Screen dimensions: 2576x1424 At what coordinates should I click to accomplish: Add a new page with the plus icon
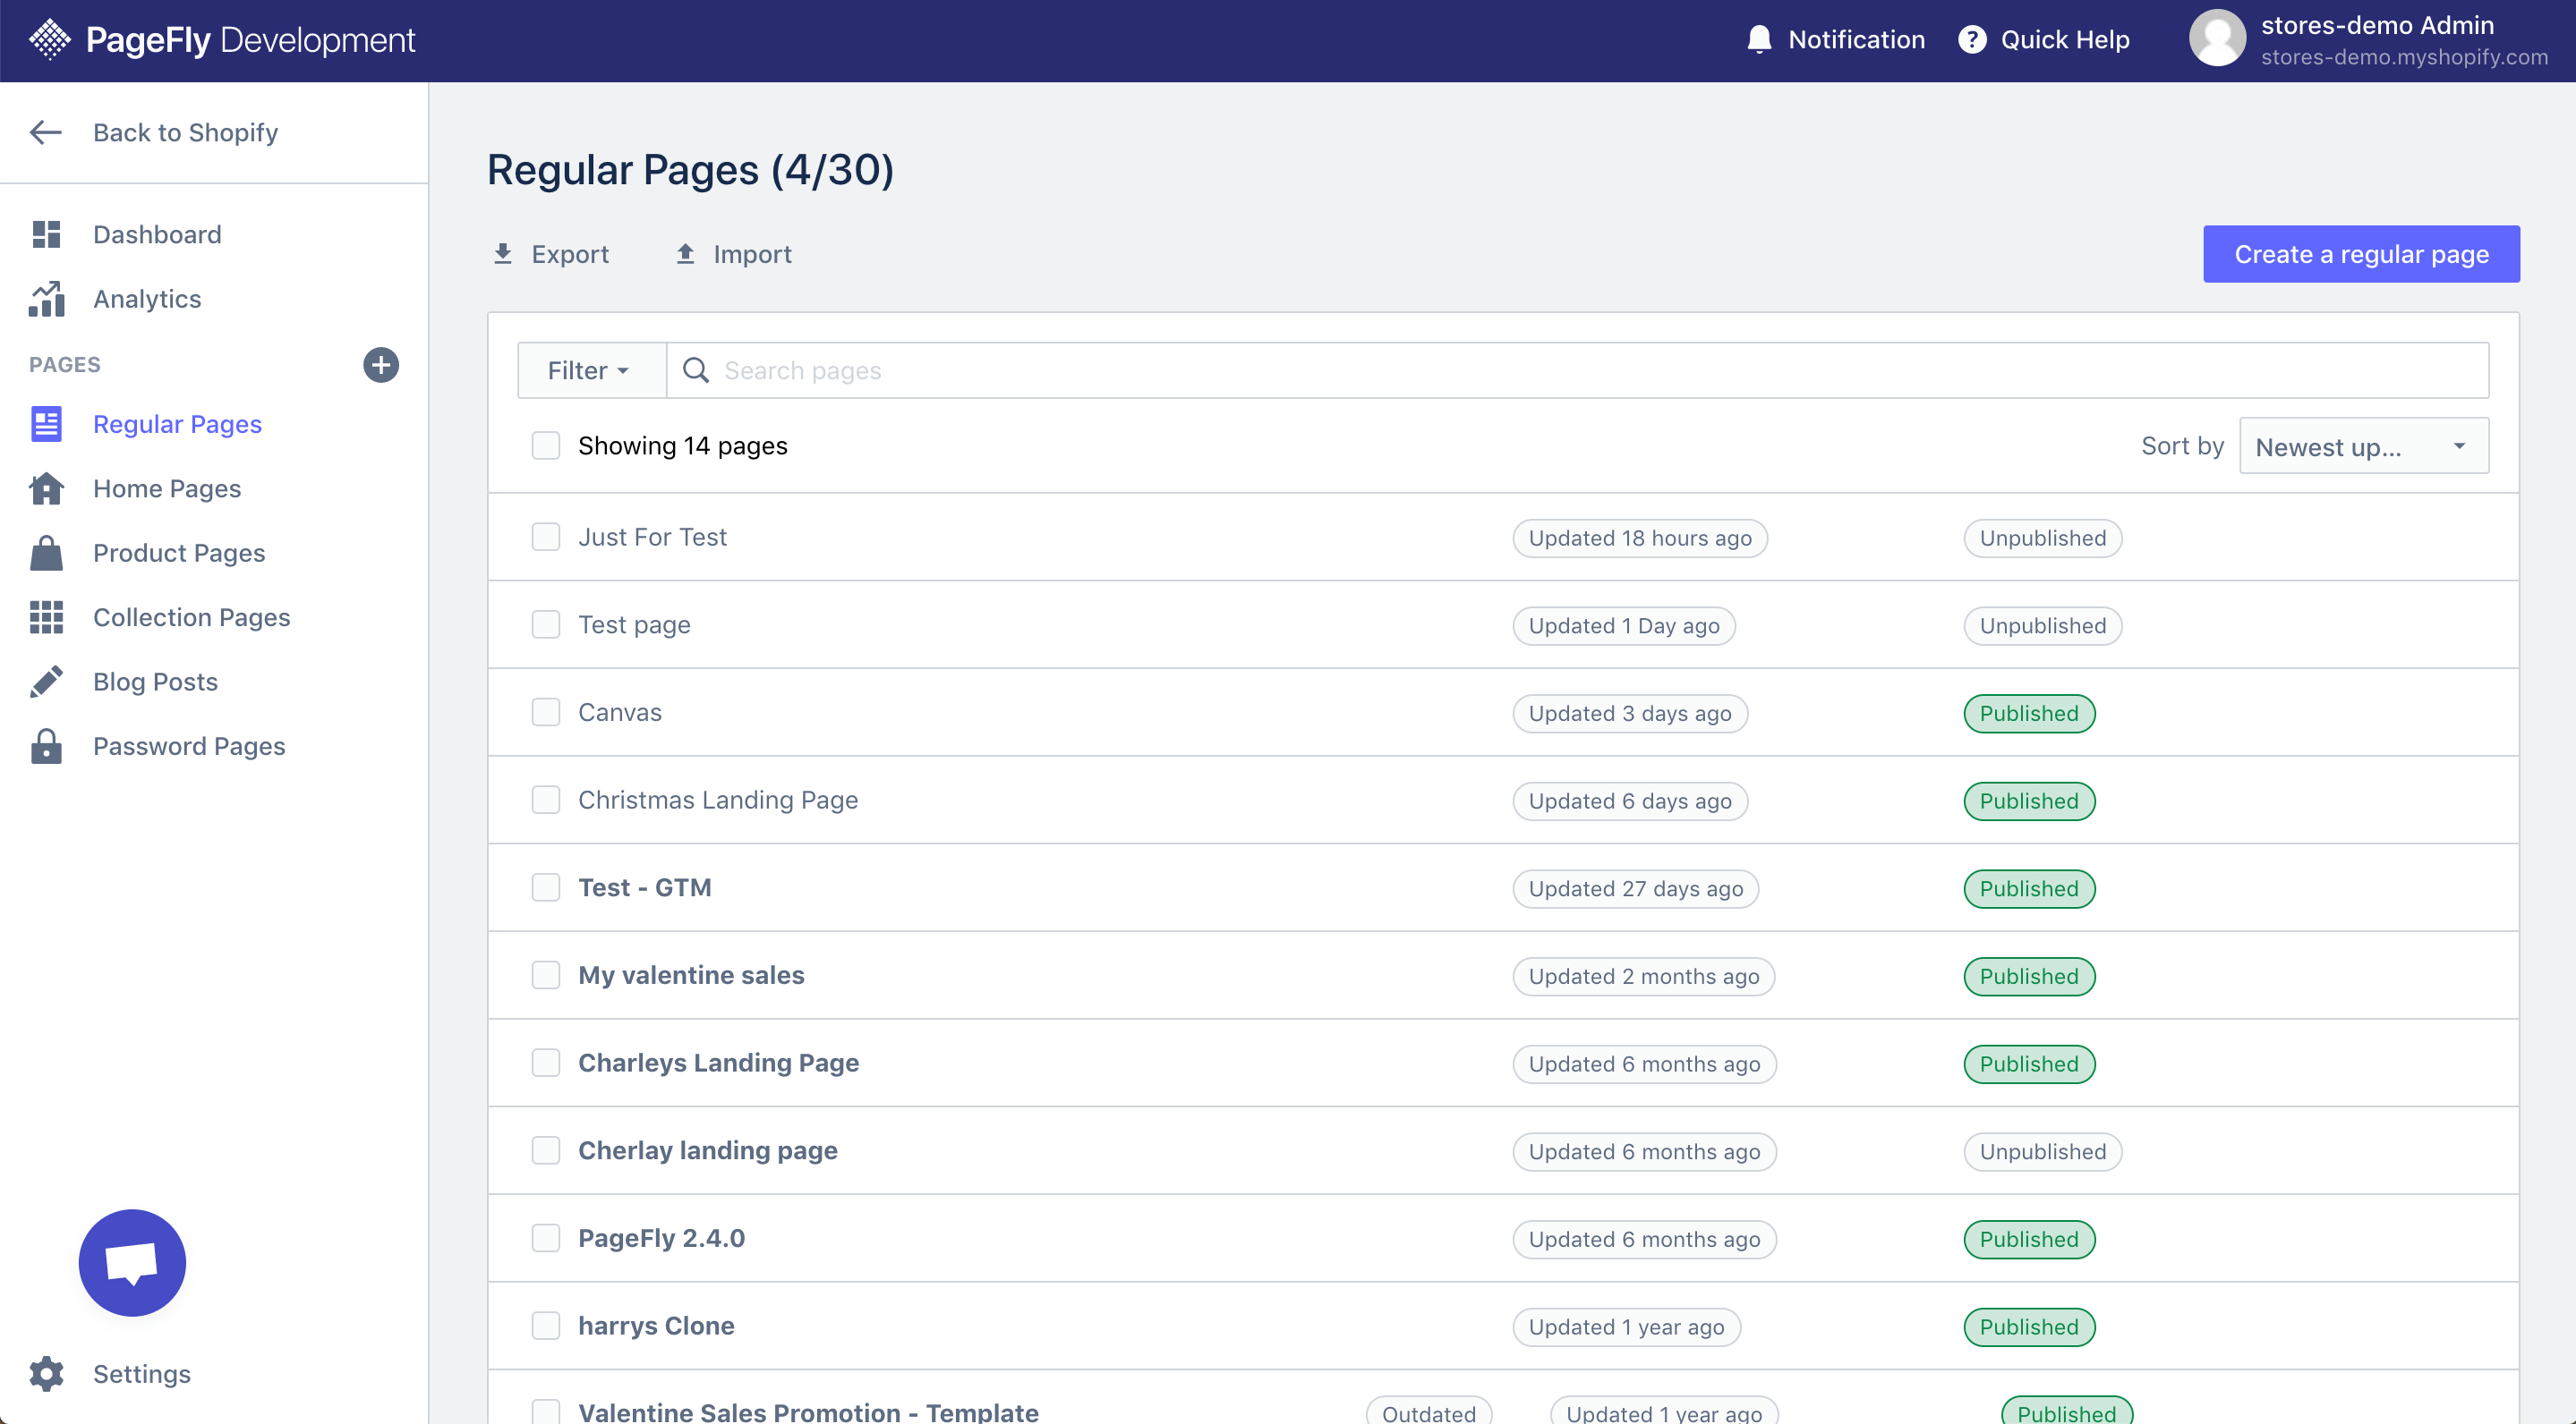pos(381,365)
